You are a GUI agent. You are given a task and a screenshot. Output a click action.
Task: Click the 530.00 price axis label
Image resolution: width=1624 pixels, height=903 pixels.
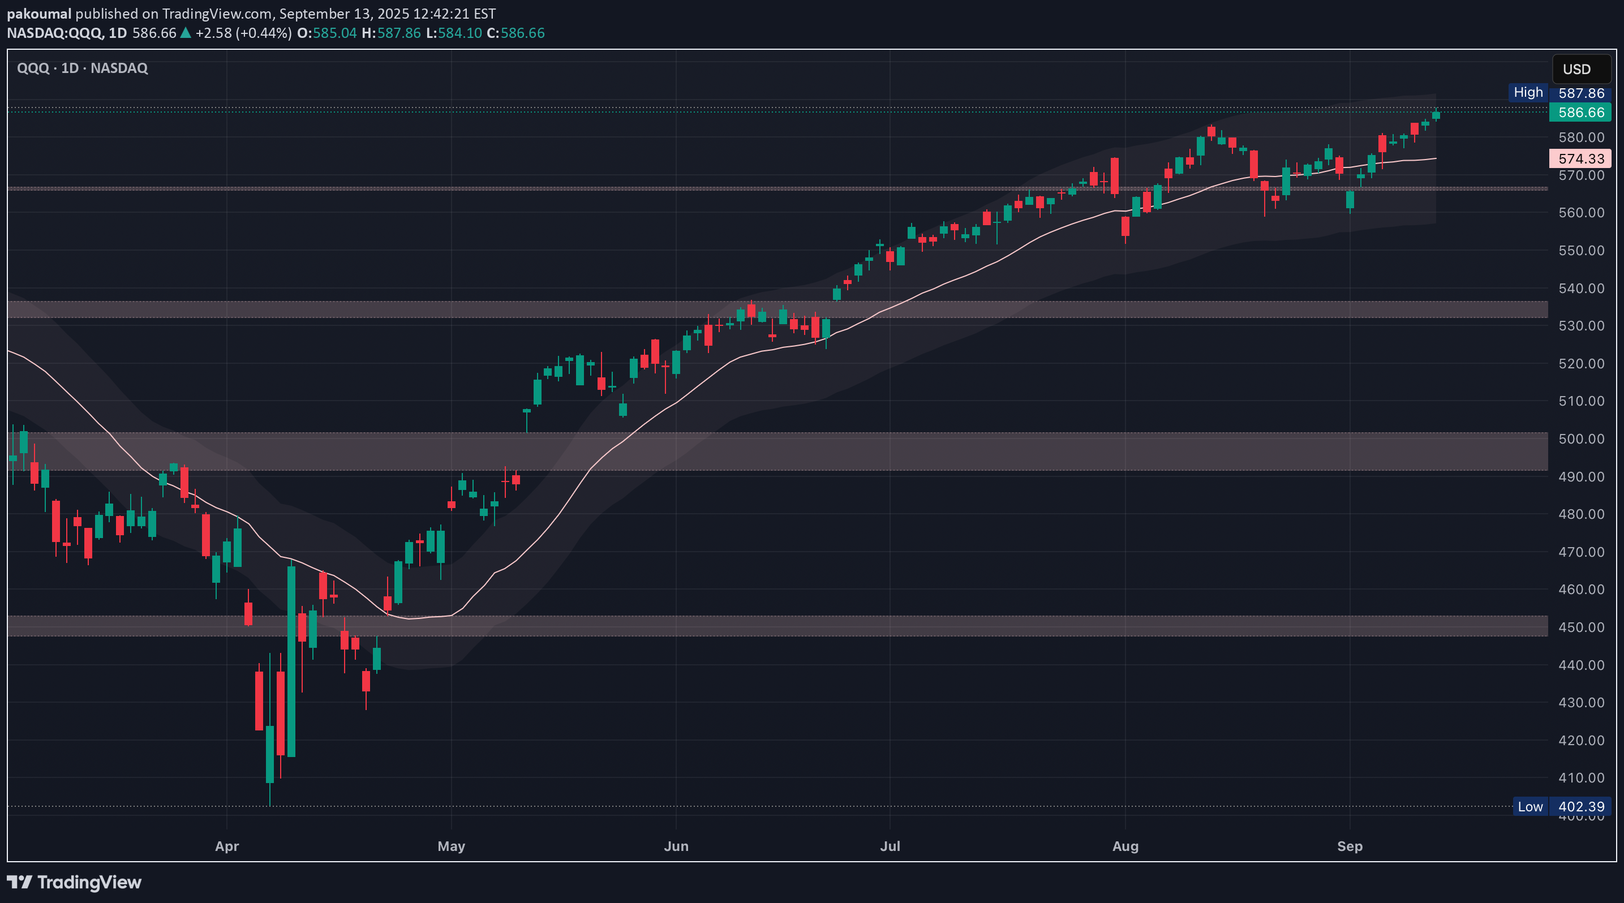(1581, 326)
